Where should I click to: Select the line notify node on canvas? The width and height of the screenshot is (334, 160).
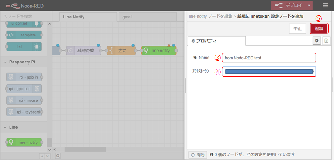point(159,51)
